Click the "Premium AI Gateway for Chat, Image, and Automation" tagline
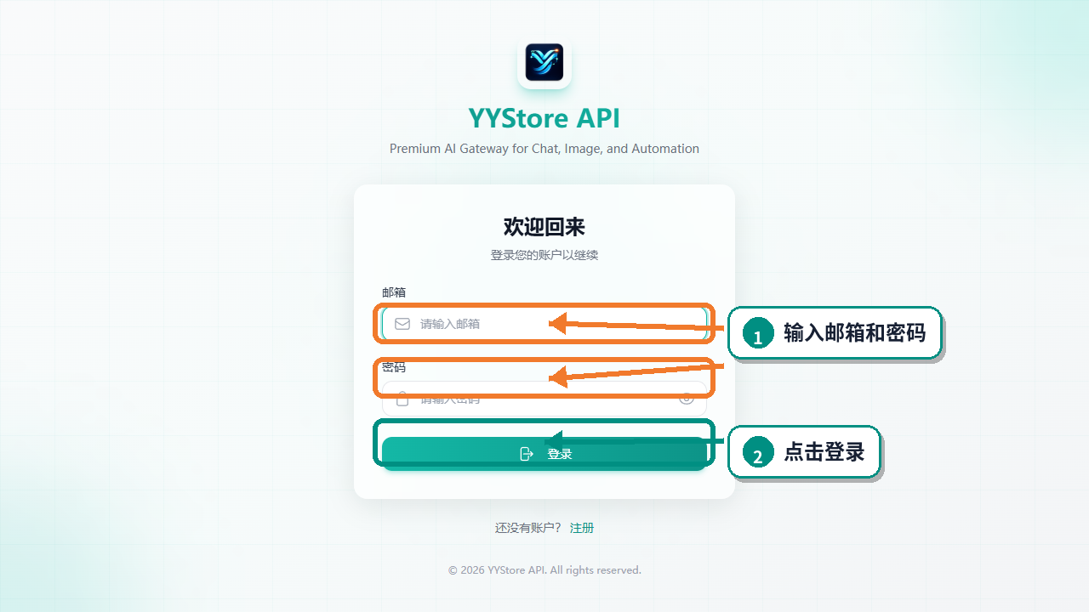1089x612 pixels. [x=544, y=149]
